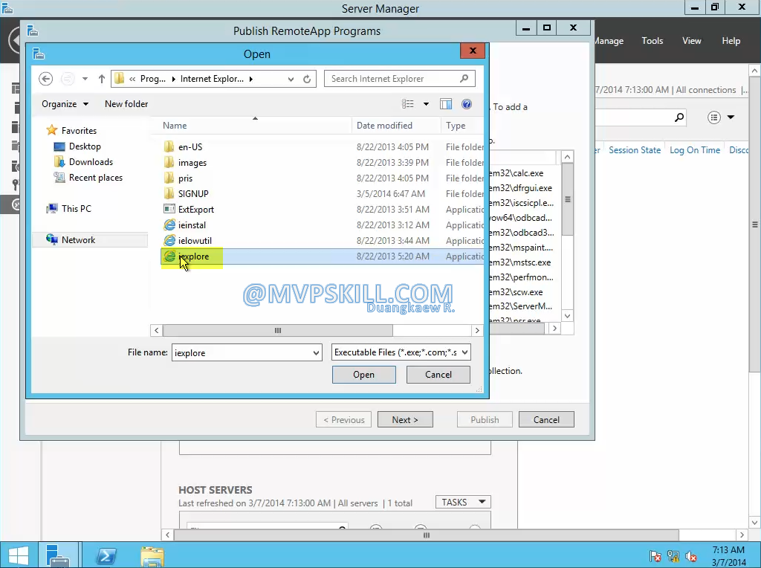Select Network in the navigation pane
The width and height of the screenshot is (761, 568).
point(78,240)
